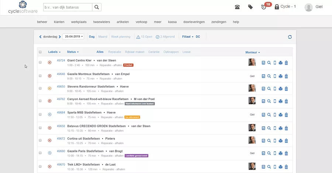Open order number 49670 link
Viewport: 332px width, 173px height.
tap(61, 165)
